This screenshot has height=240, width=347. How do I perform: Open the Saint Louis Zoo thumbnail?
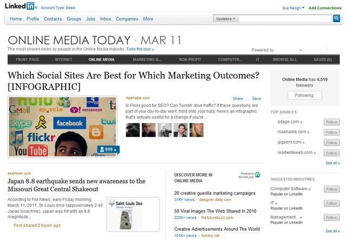(x=133, y=215)
